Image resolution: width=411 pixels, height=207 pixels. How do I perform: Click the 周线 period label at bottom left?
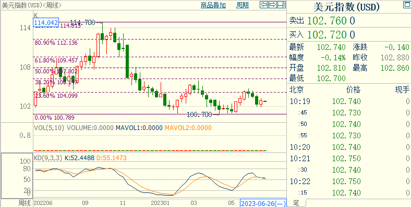(x=24, y=203)
